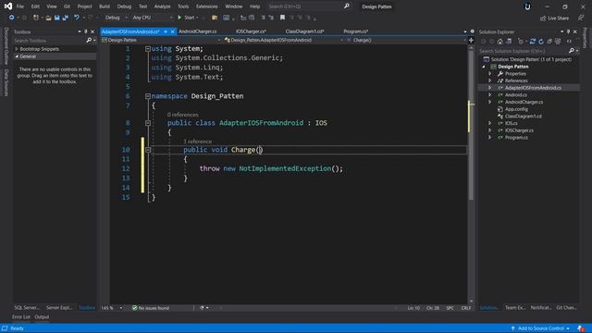Switch to the Program.cs editor tab
Viewport: 592px width, 333px height.
click(x=355, y=31)
